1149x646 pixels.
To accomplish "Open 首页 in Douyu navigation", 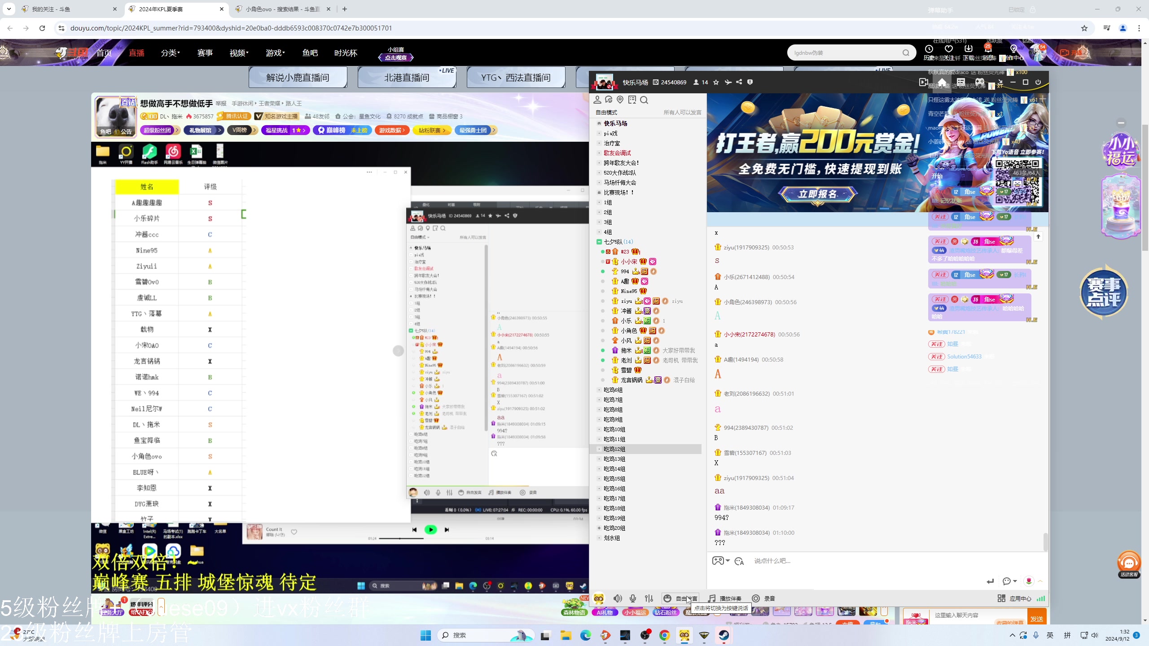I will point(104,53).
